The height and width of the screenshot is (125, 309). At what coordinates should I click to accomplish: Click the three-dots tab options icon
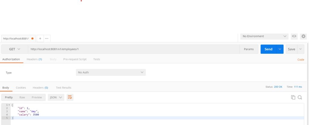pos(46,38)
